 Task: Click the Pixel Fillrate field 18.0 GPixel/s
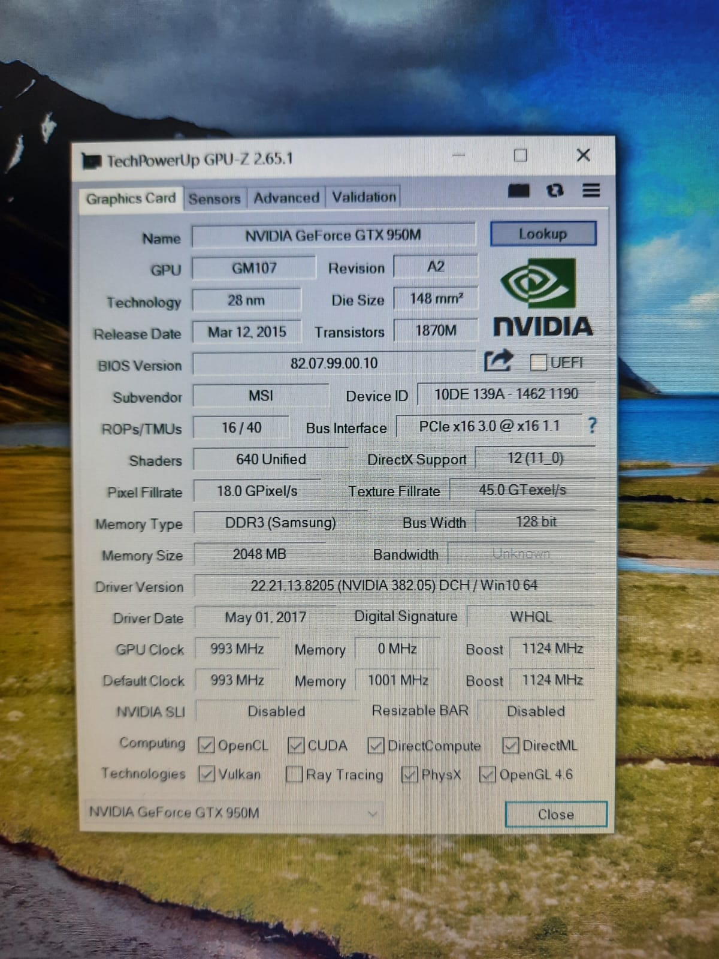(x=257, y=491)
